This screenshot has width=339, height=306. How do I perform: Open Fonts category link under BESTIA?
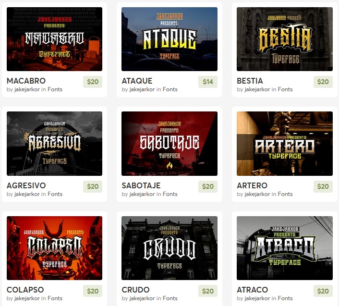click(x=285, y=89)
